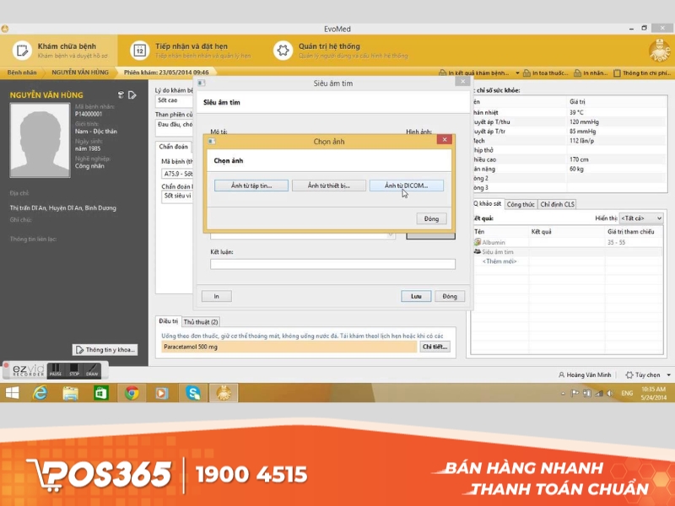Choose Ảnh từ DICOM button
Image resolution: width=675 pixels, height=506 pixels.
pos(406,185)
